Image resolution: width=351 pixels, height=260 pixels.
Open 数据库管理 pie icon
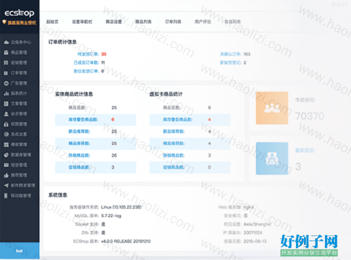6,155
